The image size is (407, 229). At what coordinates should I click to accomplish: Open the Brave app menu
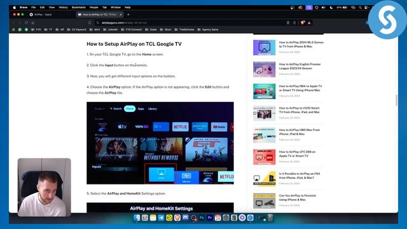(x=24, y=8)
